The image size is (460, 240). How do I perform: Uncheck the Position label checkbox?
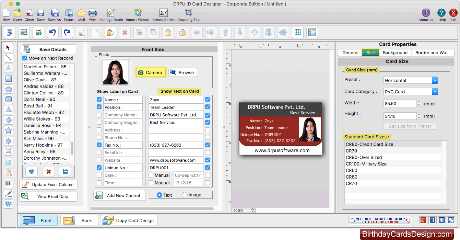99,107
